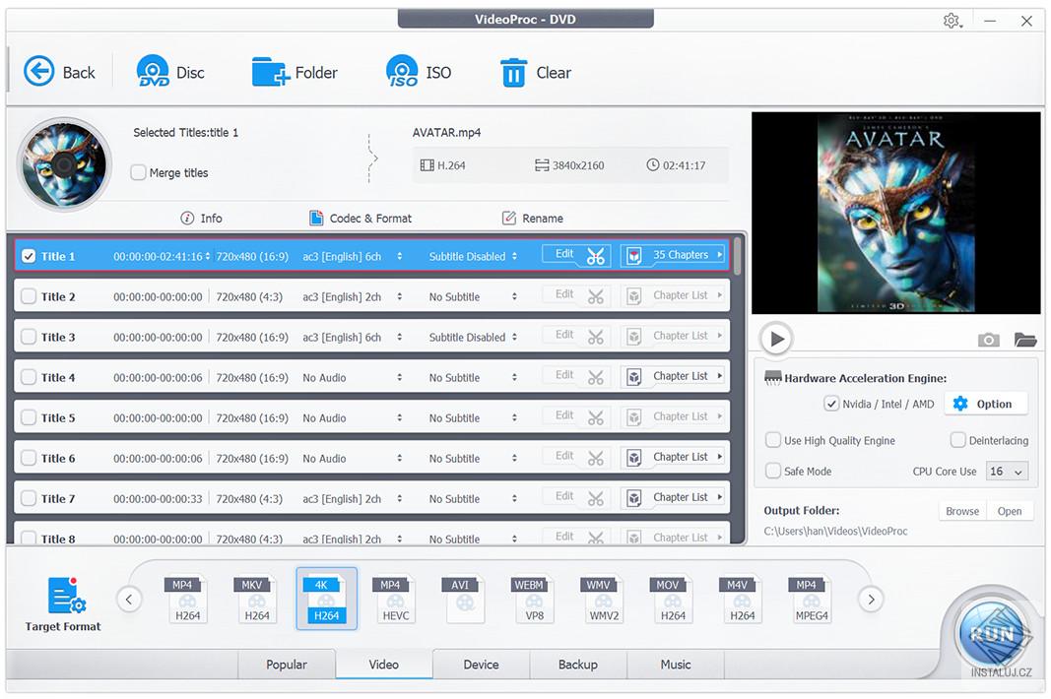
Task: Play the AVATAR preview video
Action: coord(776,338)
